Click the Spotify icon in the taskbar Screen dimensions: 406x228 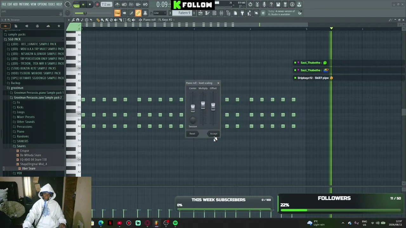click(175, 223)
